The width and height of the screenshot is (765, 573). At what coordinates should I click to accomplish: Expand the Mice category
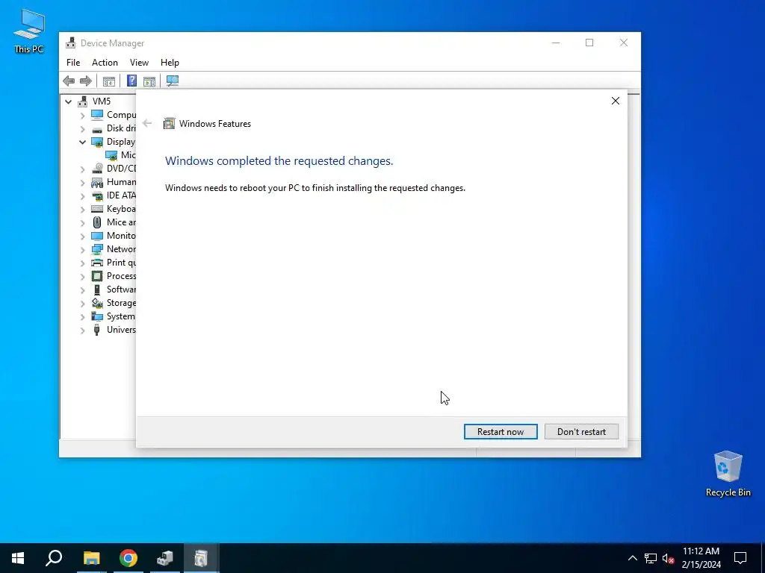(82, 222)
